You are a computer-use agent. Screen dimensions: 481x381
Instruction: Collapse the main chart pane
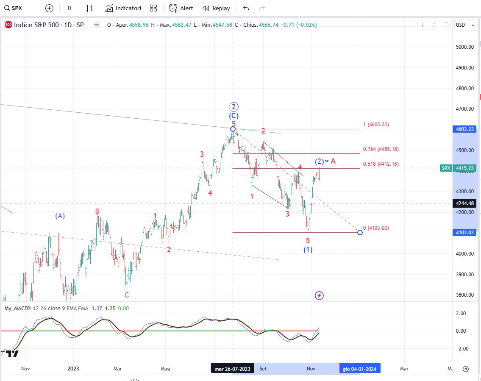(x=434, y=25)
